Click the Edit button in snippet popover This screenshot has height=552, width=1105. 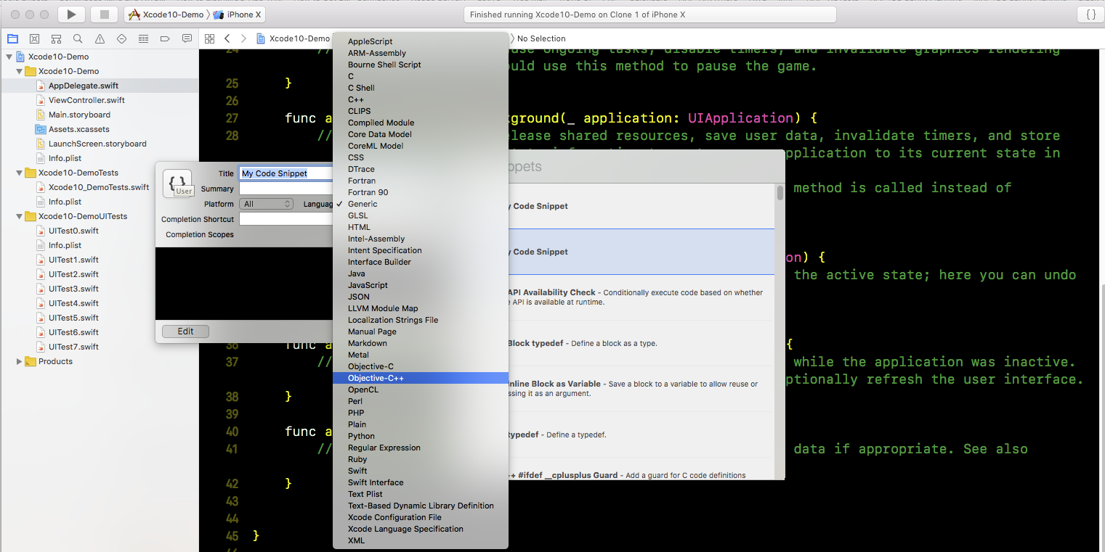185,331
